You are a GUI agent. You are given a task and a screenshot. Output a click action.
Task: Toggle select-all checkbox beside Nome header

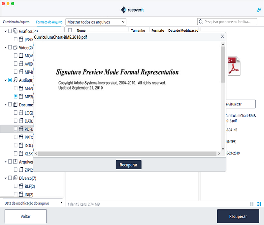pos(70,30)
